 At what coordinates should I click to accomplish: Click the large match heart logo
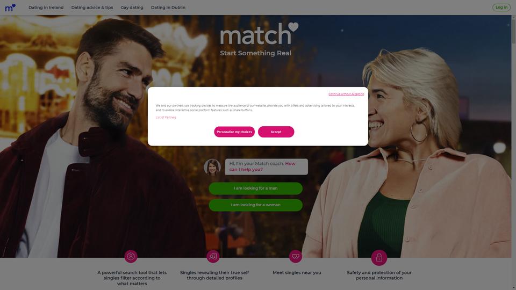pyautogui.click(x=259, y=33)
